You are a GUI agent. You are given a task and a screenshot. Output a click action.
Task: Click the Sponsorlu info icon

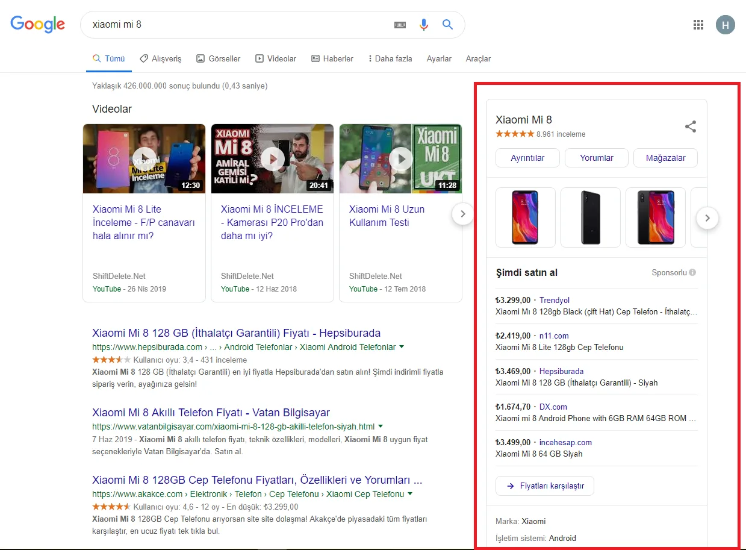click(692, 272)
